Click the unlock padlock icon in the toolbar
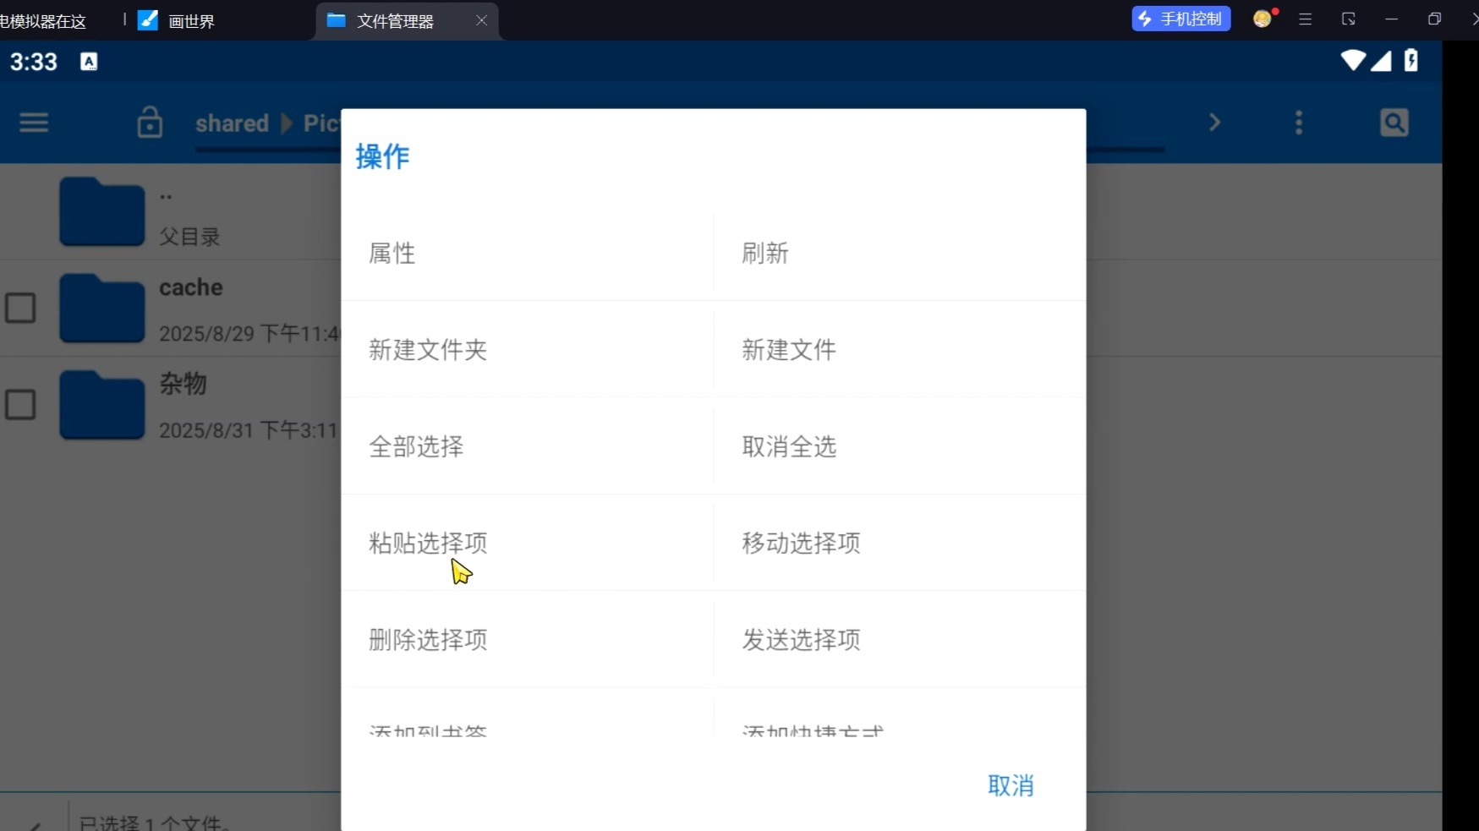Image resolution: width=1479 pixels, height=831 pixels. [x=150, y=123]
